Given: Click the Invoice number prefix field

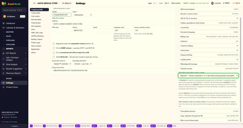Looking at the screenshot, I should [x=143, y=30].
